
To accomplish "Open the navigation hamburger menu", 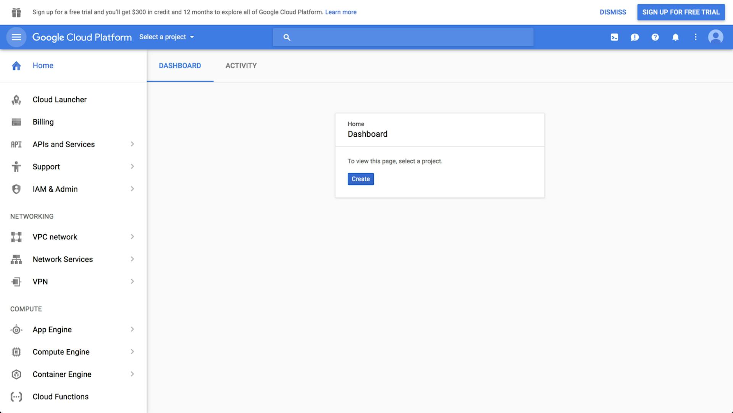I will (16, 37).
